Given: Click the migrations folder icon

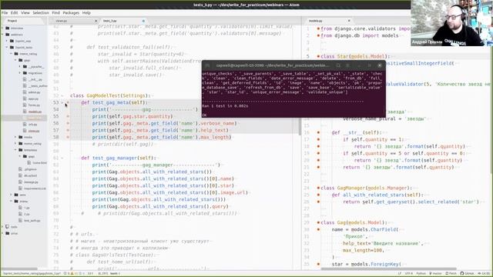Looking at the screenshot, I should (x=25, y=73).
